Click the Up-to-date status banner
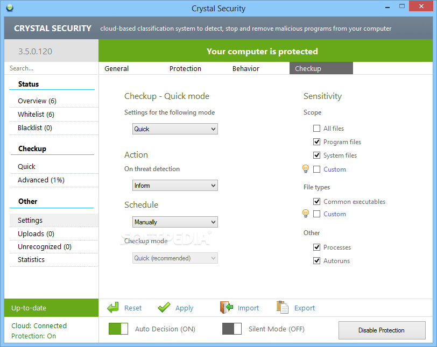Image resolution: width=437 pixels, height=347 pixels. [x=52, y=308]
